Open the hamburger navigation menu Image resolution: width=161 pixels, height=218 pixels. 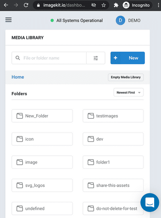[8, 20]
